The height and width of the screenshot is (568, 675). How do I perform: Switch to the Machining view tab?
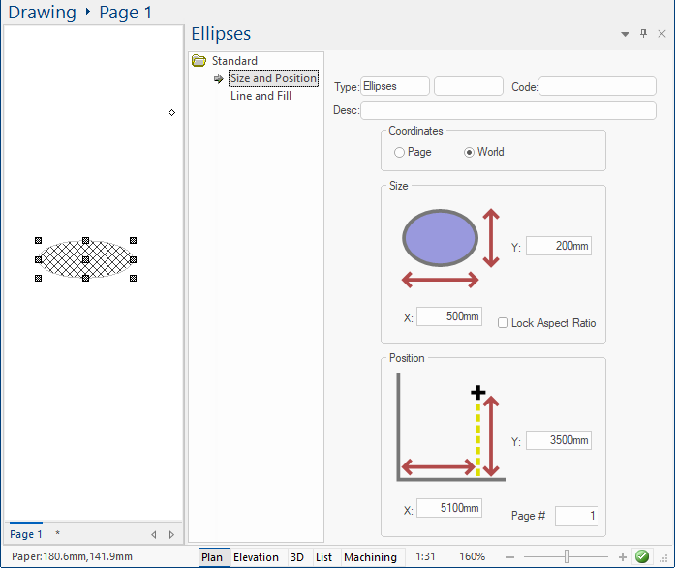tap(370, 557)
